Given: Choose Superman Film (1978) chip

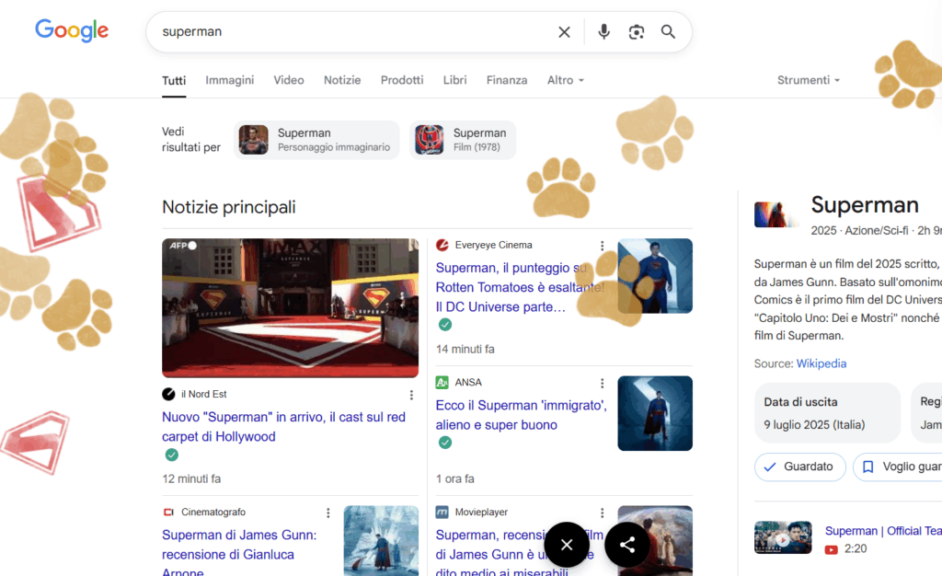Looking at the screenshot, I should pyautogui.click(x=463, y=140).
